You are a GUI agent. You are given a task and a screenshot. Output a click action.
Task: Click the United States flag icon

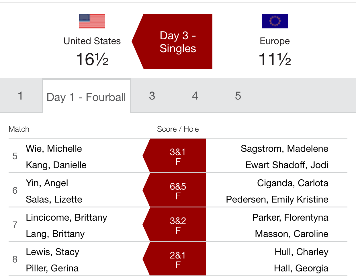pos(92,21)
